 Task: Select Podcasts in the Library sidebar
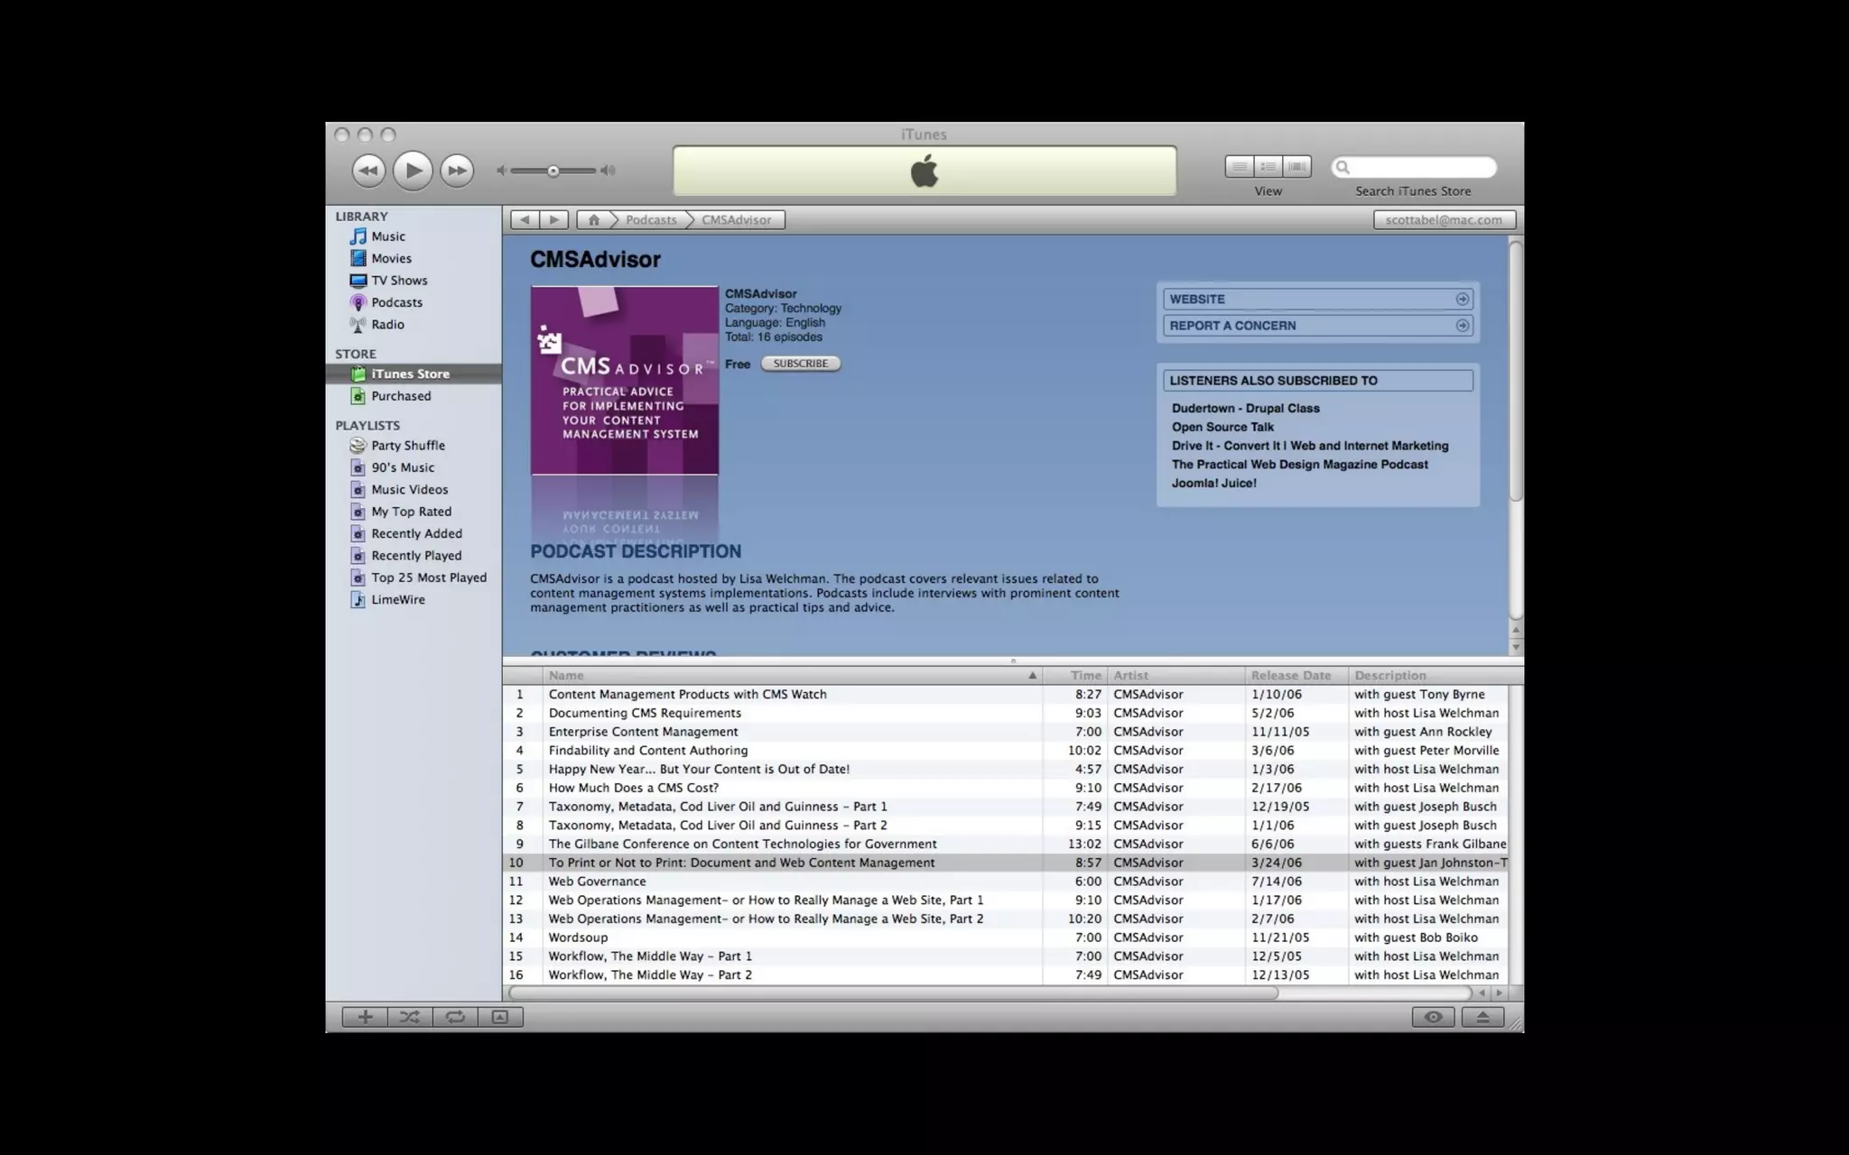(396, 302)
